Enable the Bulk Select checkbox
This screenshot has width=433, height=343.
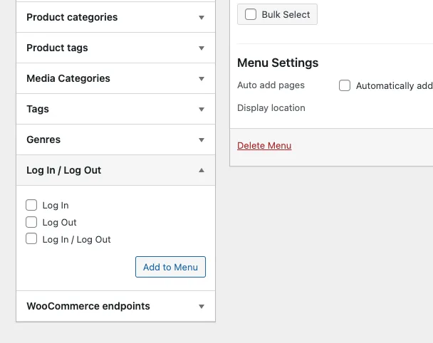coord(251,14)
